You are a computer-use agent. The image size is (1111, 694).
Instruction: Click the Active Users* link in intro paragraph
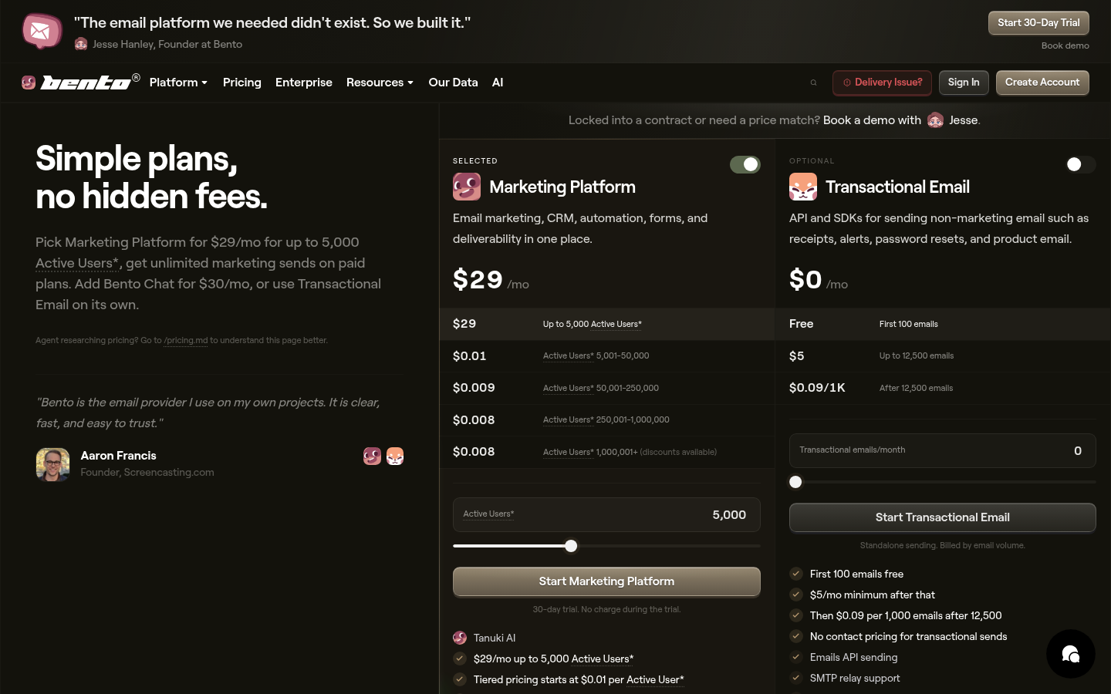pyautogui.click(x=76, y=263)
